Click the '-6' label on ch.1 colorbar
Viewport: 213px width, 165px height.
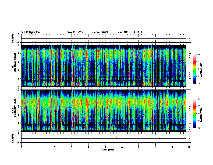click(198, 54)
